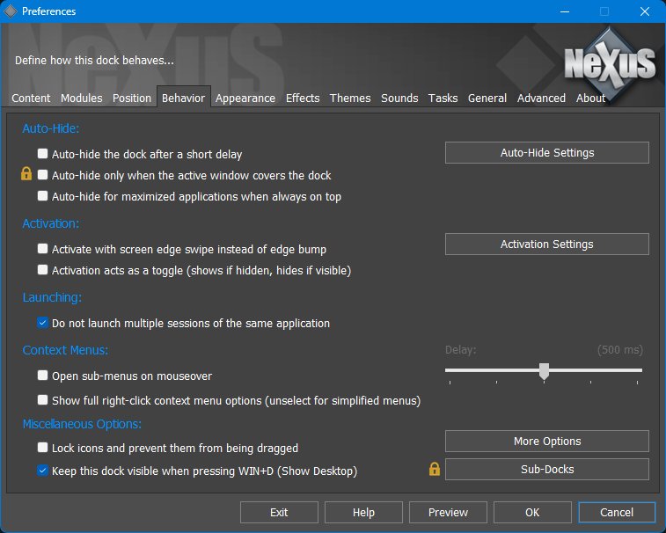Open Help from the bottom buttons
This screenshot has width=666, height=533.
[363, 512]
